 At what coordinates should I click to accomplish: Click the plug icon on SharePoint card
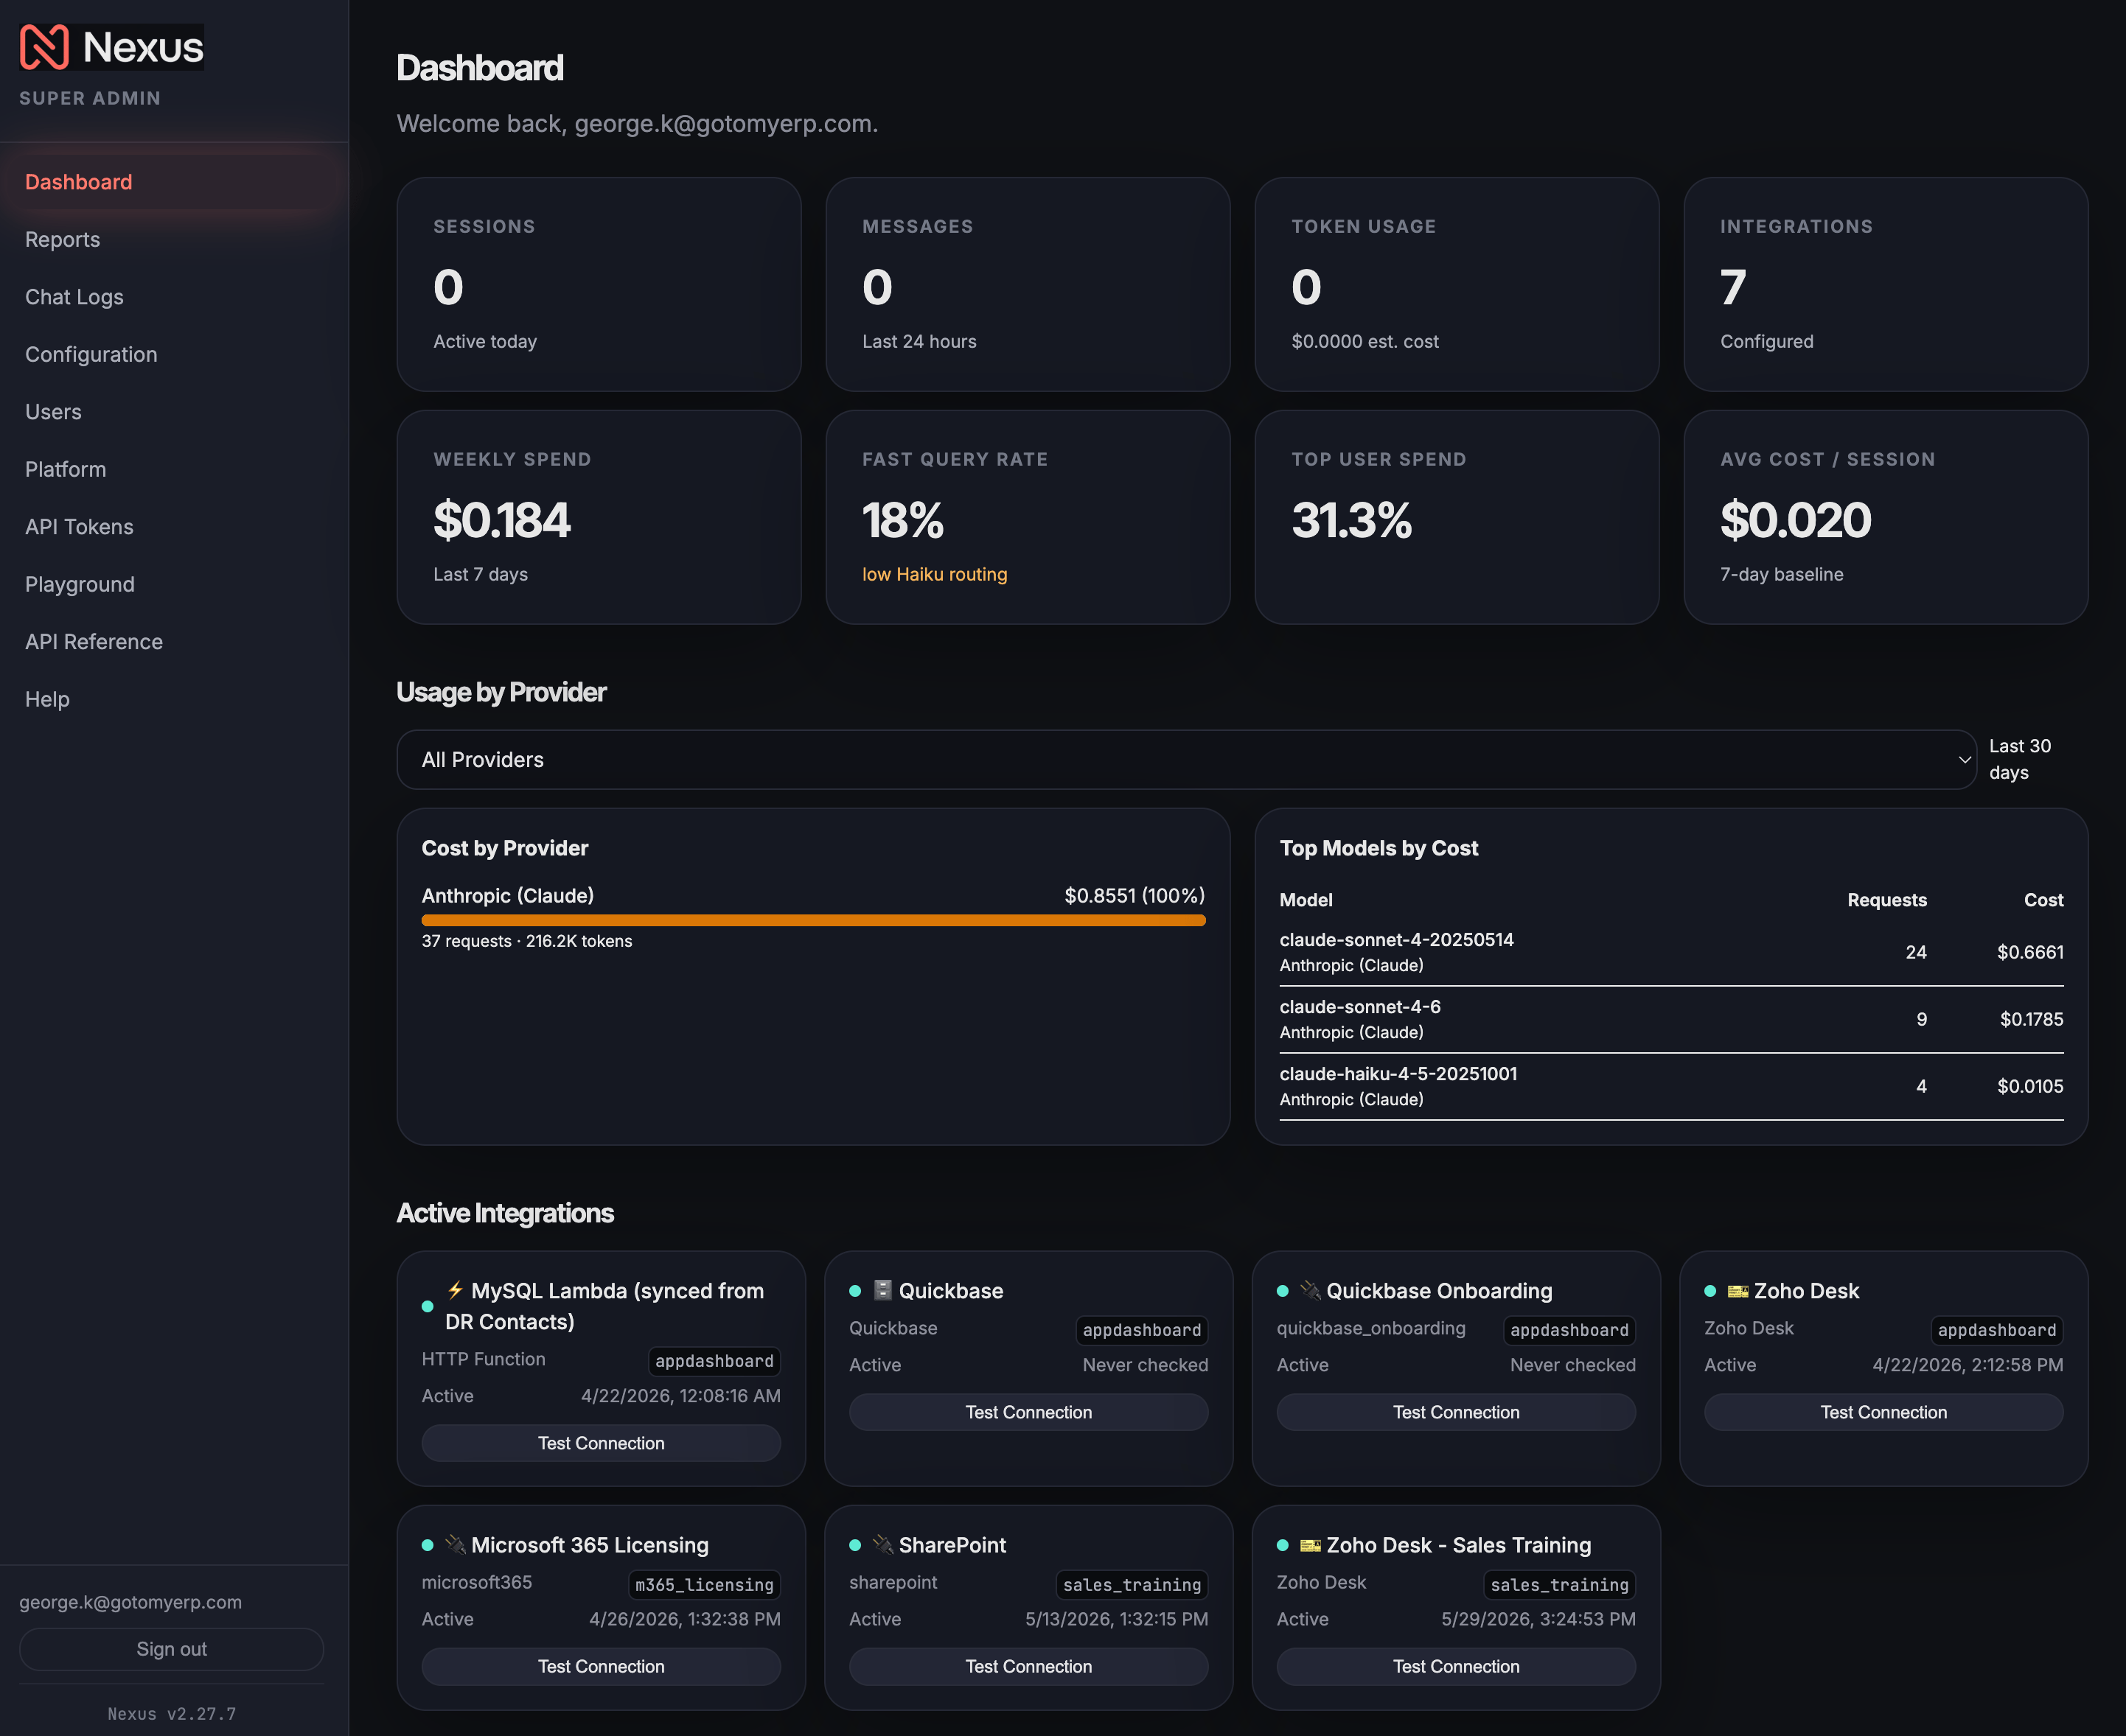pyautogui.click(x=882, y=1544)
